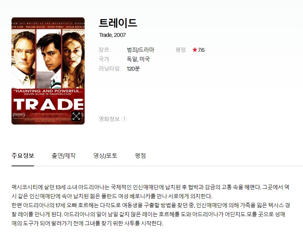Click the Trade movie poster thumbnail
303x240 pixels.
pyautogui.click(x=48, y=71)
